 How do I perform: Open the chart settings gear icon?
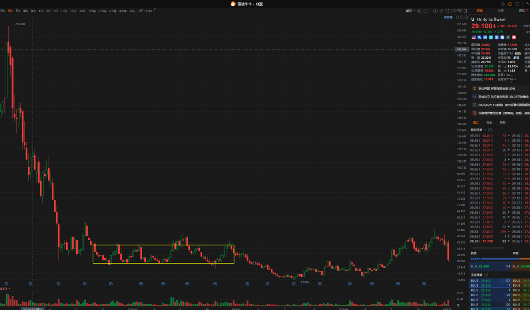click(419, 11)
